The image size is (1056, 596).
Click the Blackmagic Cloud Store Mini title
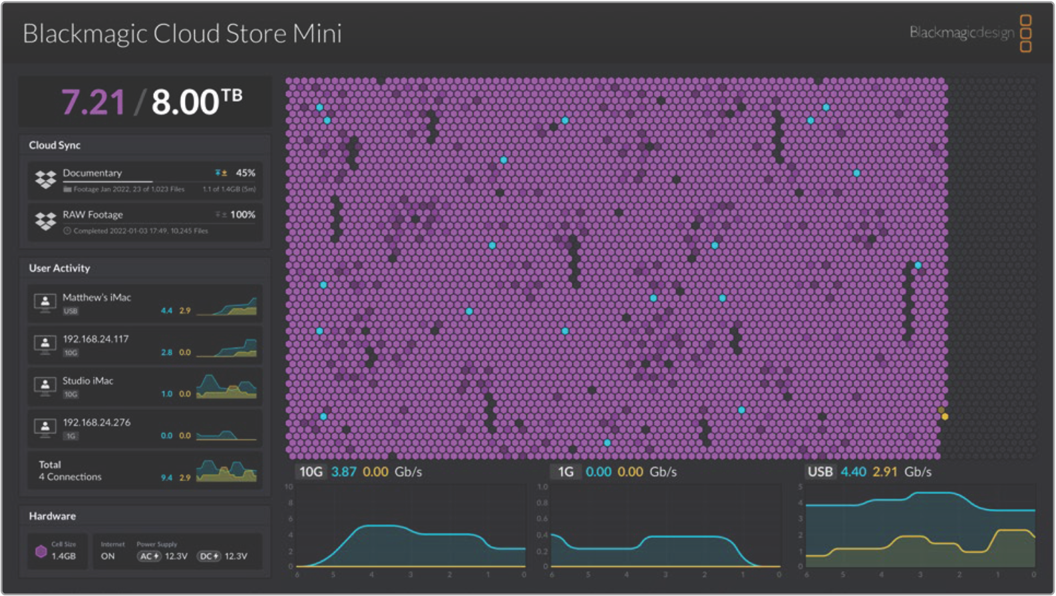point(182,34)
